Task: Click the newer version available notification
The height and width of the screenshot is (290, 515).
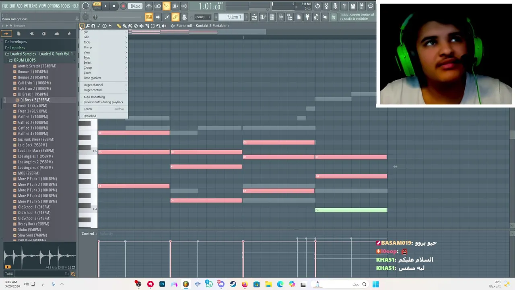Action: 357,17
